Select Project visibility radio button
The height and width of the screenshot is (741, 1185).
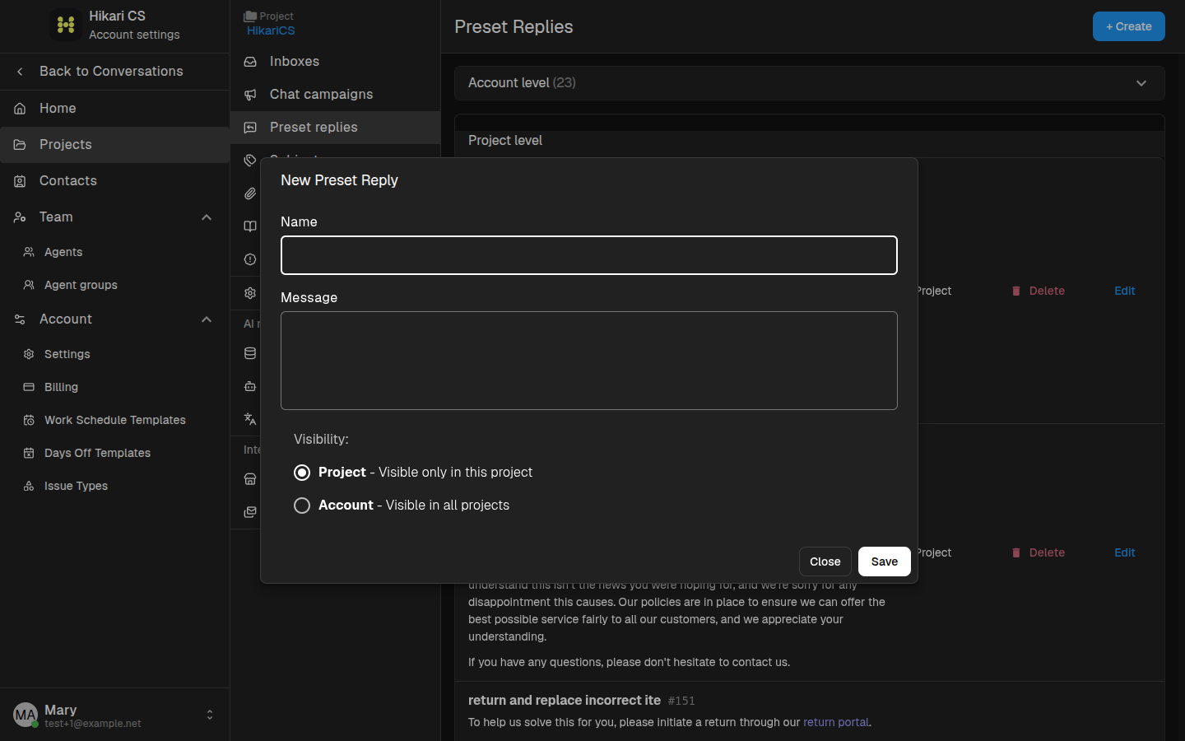click(x=302, y=473)
